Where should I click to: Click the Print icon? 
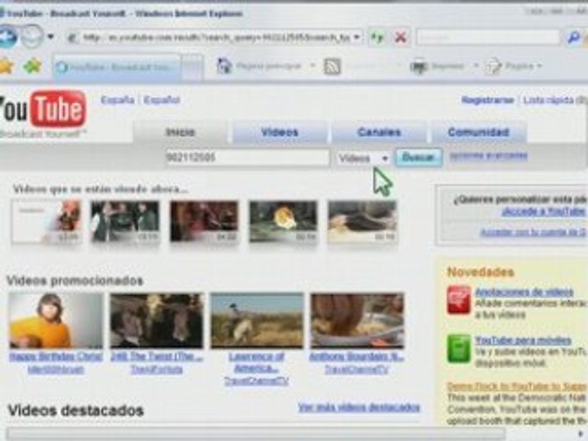tap(418, 66)
